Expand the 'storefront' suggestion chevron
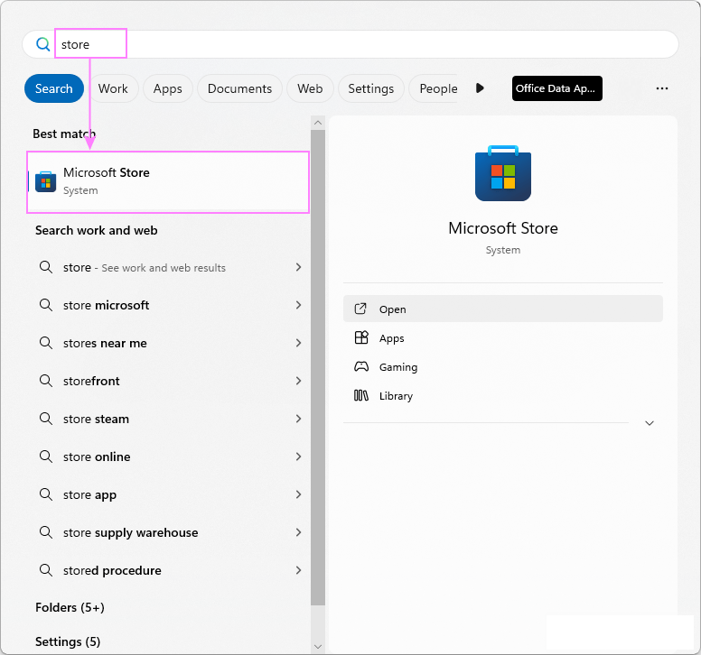Screen dimensions: 701x655 (298, 381)
